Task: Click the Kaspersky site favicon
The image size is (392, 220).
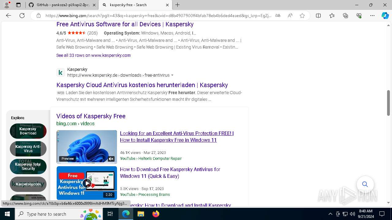Action: pyautogui.click(x=61, y=72)
